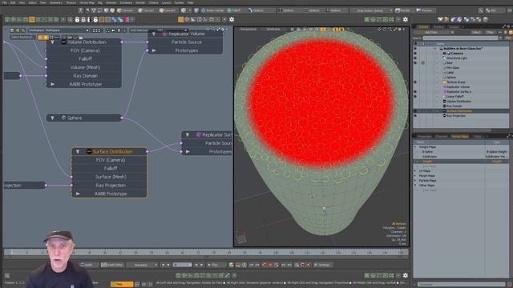The height and width of the screenshot is (288, 513).
Task: Click the Audio button below timeline
Action: (87, 265)
